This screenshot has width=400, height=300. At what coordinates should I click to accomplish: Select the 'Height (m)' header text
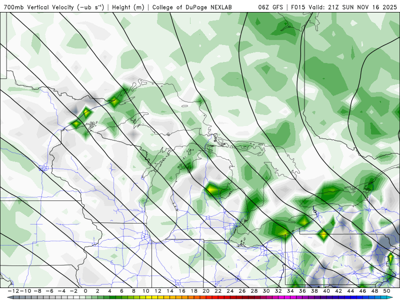[x=128, y=7]
